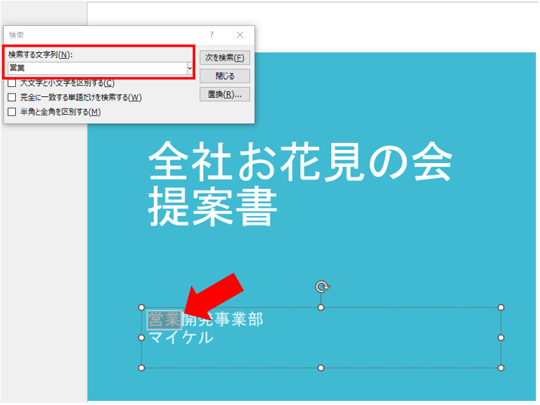Click the right-middle resize handle of subtitle box
This screenshot has height=405, width=540.
point(501,337)
